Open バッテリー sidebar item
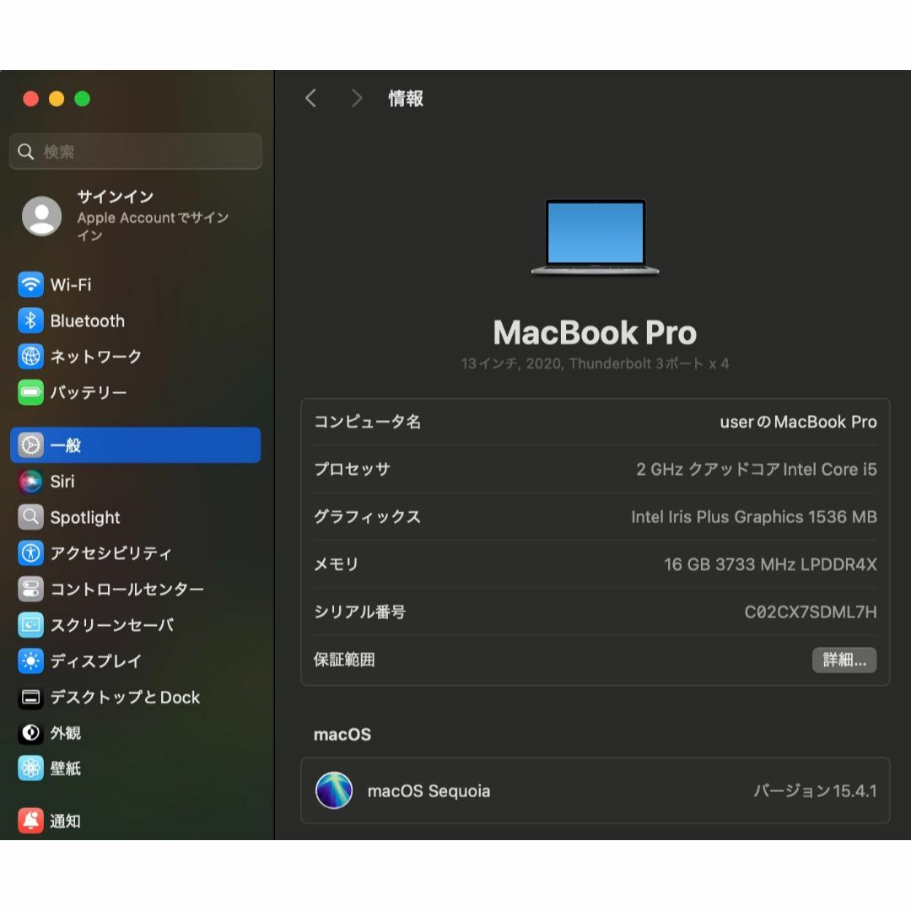The width and height of the screenshot is (911, 911). click(x=89, y=392)
